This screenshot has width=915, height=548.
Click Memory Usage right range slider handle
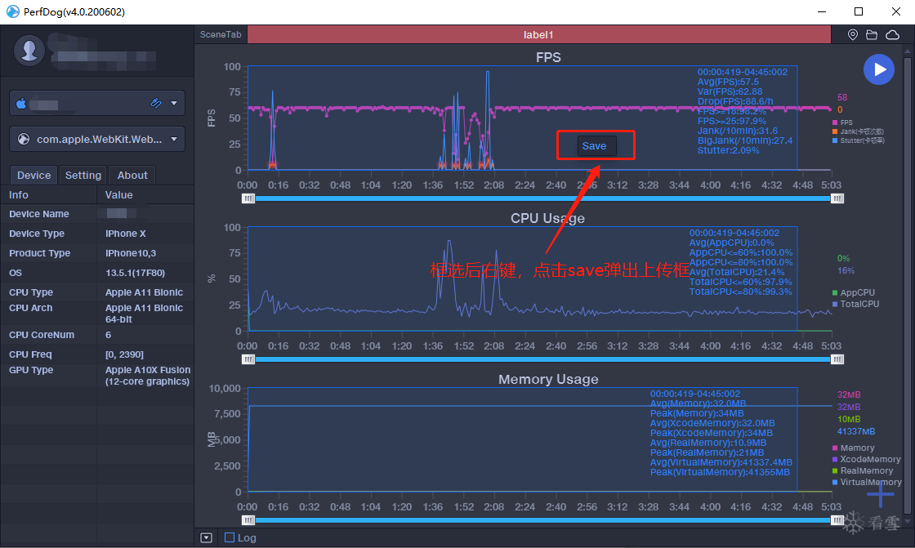(x=837, y=520)
